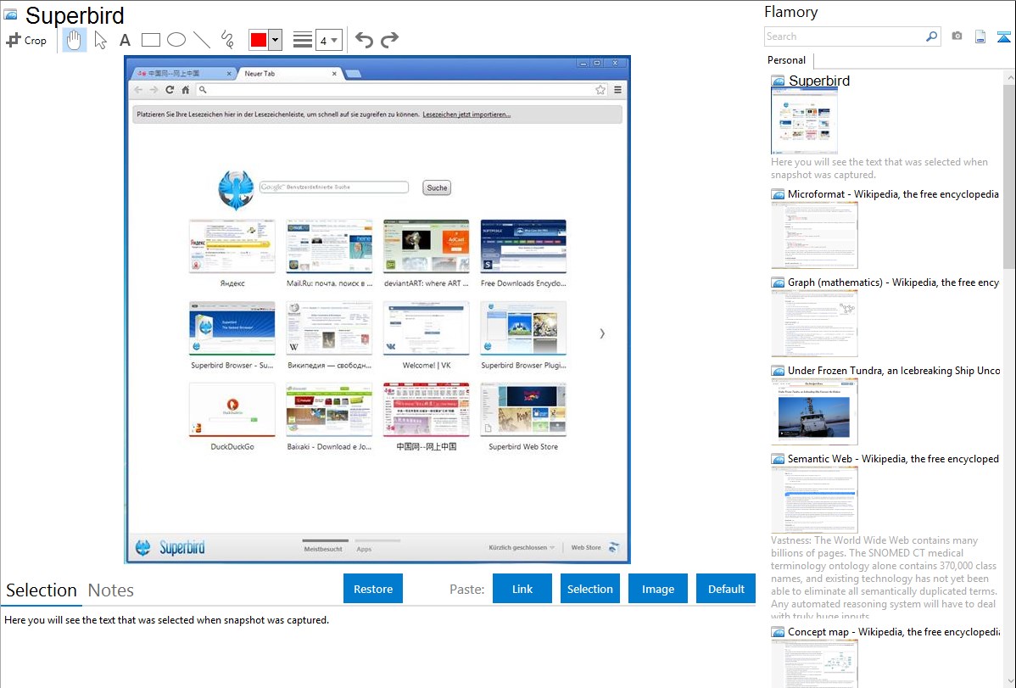Viewport: 1016px width, 688px height.
Task: Click the sidebar vertical scrollbar
Action: point(1009,175)
